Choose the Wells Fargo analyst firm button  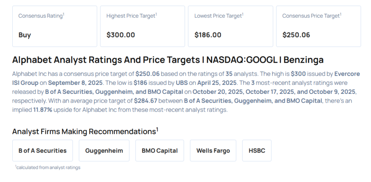(x=213, y=150)
